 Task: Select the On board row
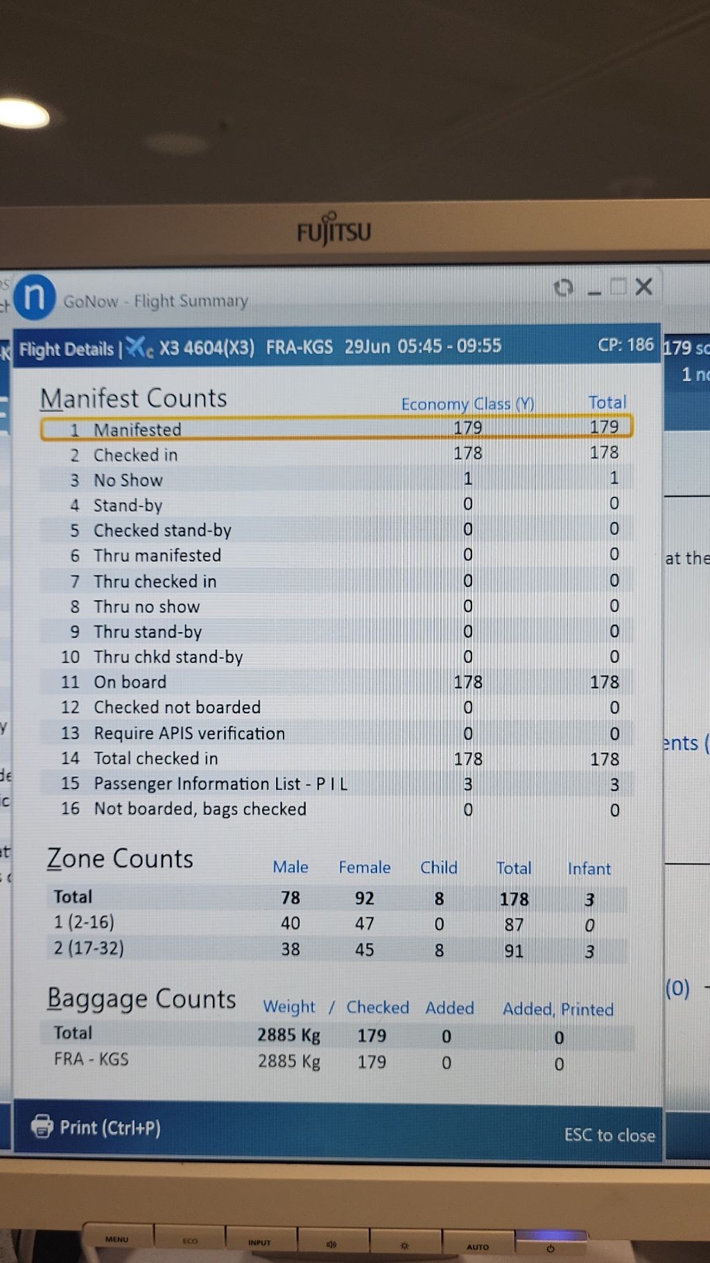point(336,682)
